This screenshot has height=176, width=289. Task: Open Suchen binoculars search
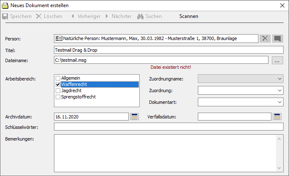tap(140, 16)
